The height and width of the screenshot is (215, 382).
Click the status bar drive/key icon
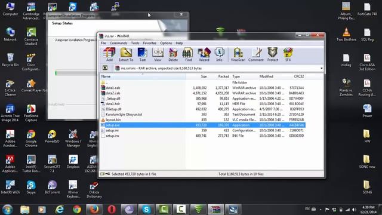click(x=105, y=174)
